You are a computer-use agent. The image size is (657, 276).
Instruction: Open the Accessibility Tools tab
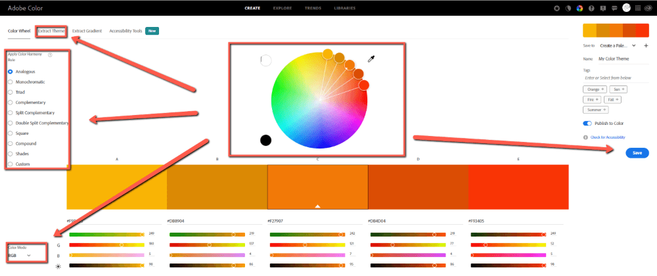[125, 31]
